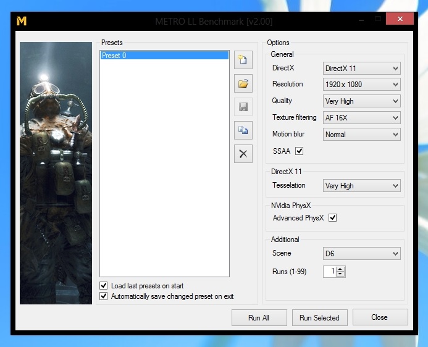Screen dimensions: 428x347
Task: Uncheck Automatically save changed preset on exit
Action: pyautogui.click(x=104, y=296)
